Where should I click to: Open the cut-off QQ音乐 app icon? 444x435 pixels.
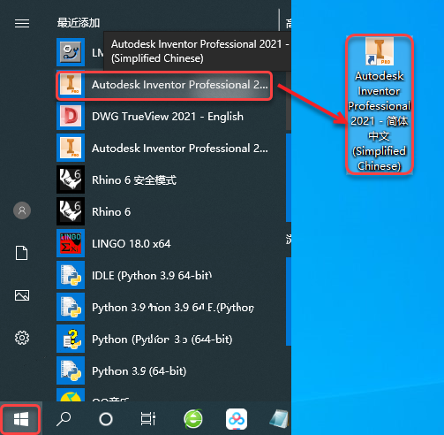click(71, 394)
